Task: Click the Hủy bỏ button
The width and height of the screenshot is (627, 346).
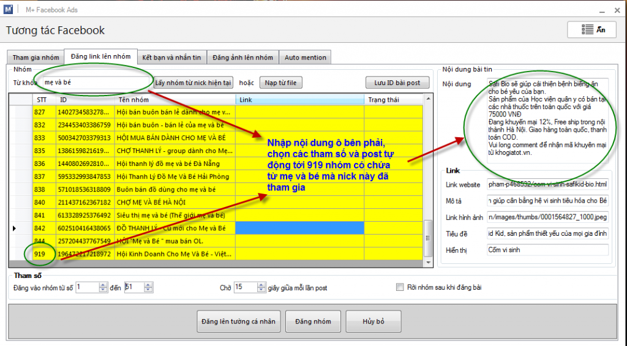Action: [x=373, y=322]
